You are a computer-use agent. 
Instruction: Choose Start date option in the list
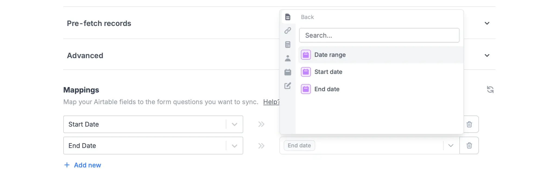click(381, 72)
